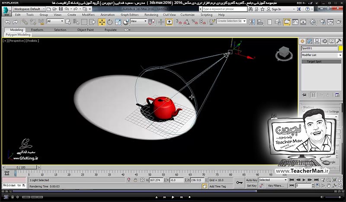Click the Mirror tool icon
The image size is (346, 202).
[252, 22]
